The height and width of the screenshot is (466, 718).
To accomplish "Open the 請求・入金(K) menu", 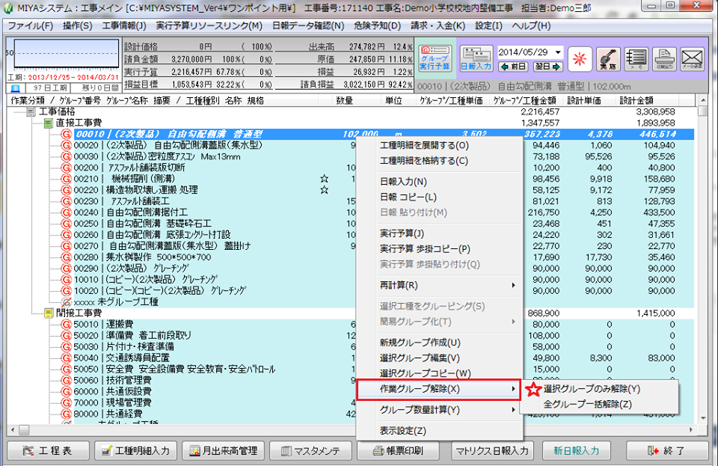I will (x=438, y=25).
